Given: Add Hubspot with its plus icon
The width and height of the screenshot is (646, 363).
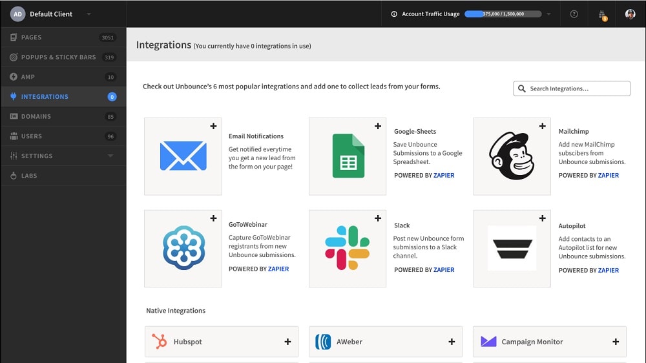Looking at the screenshot, I should 287,342.
